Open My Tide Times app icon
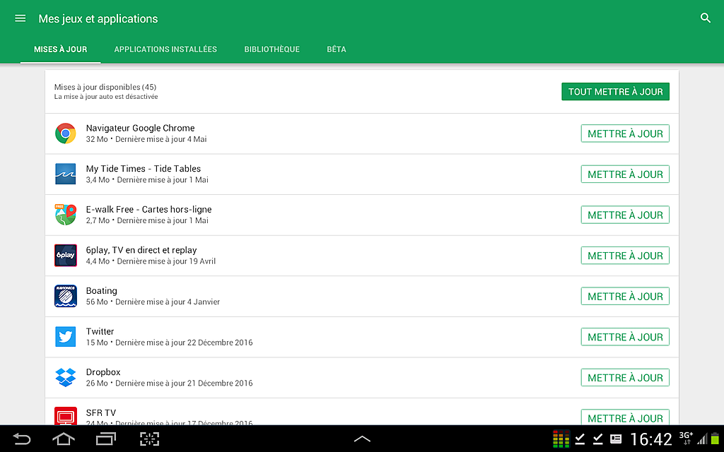This screenshot has width=724, height=452. (66, 174)
